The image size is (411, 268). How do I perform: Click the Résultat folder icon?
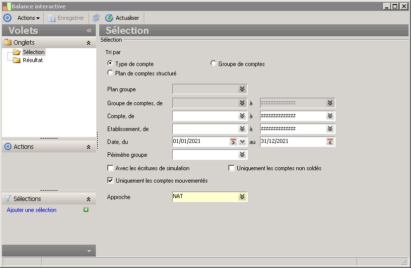point(16,60)
